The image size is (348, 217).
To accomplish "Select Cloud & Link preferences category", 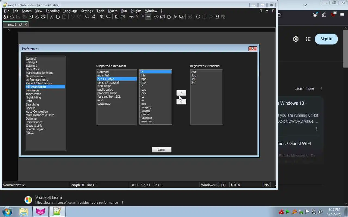I will pyautogui.click(x=34, y=126).
